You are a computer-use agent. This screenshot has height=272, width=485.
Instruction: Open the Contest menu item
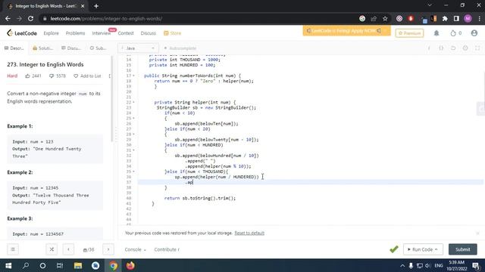click(126, 33)
